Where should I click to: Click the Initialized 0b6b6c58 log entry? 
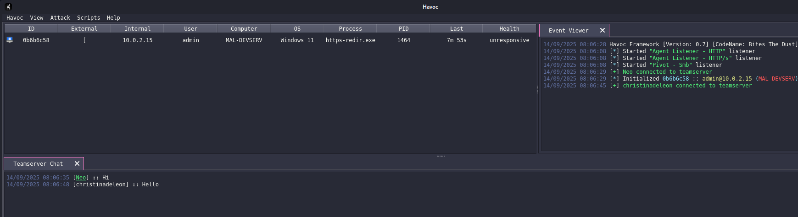coord(670,79)
